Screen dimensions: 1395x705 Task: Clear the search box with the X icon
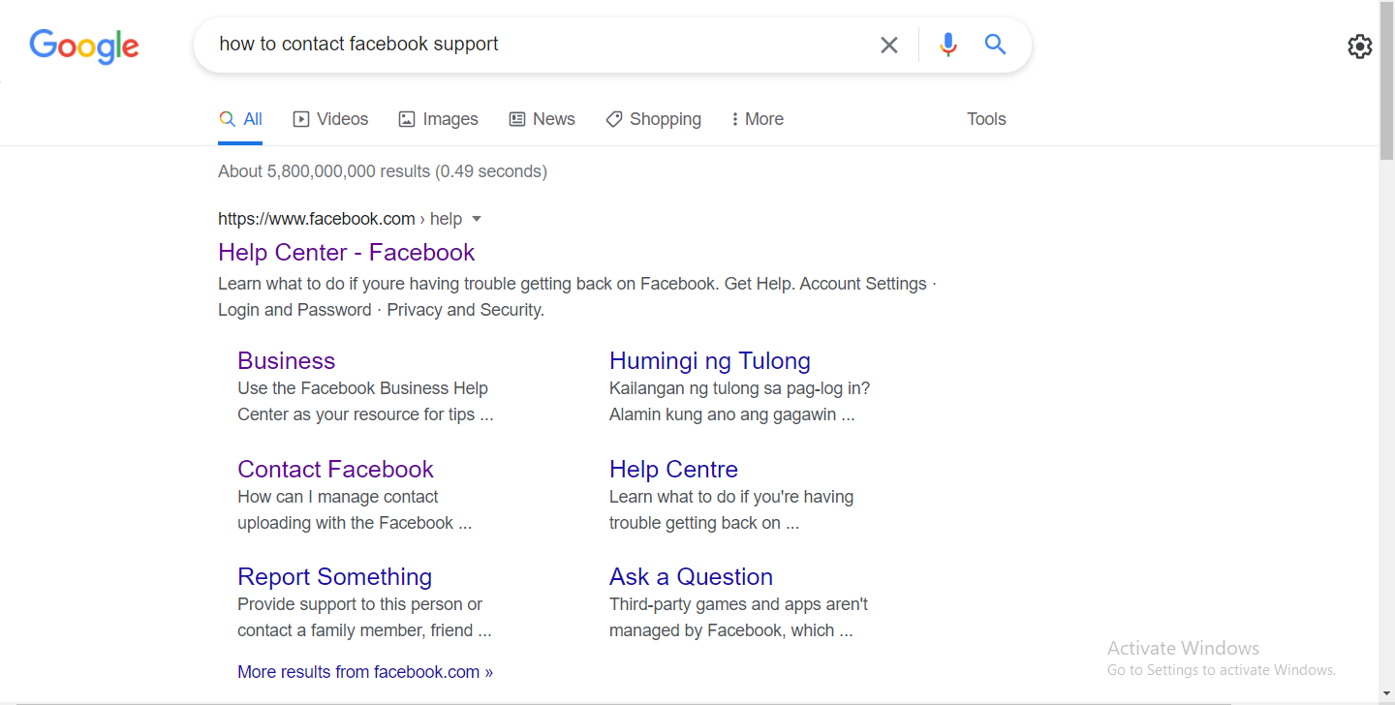(888, 45)
